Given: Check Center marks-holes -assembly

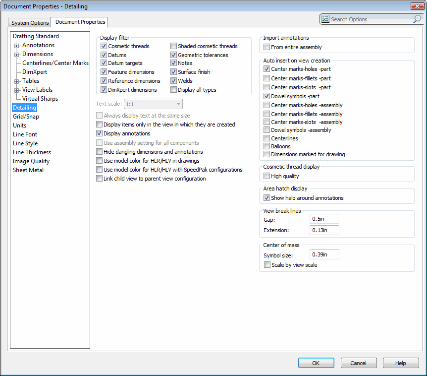Looking at the screenshot, I should click(267, 105).
